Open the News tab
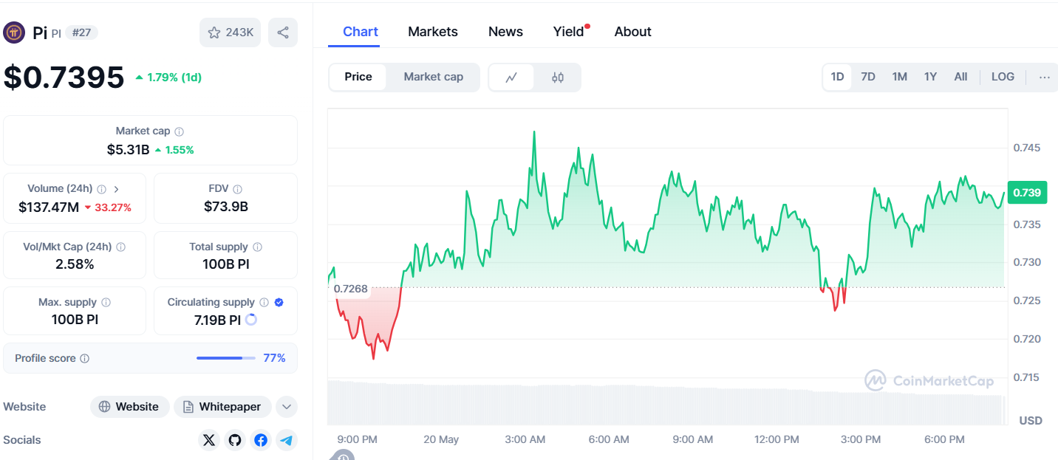Image resolution: width=1058 pixels, height=460 pixels. (x=505, y=32)
